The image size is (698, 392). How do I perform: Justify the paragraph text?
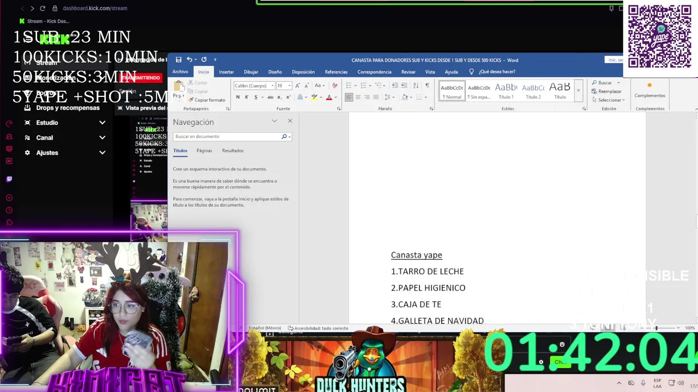(x=376, y=97)
